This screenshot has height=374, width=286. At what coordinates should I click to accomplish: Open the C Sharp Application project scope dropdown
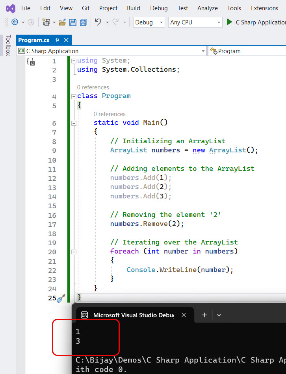111,51
